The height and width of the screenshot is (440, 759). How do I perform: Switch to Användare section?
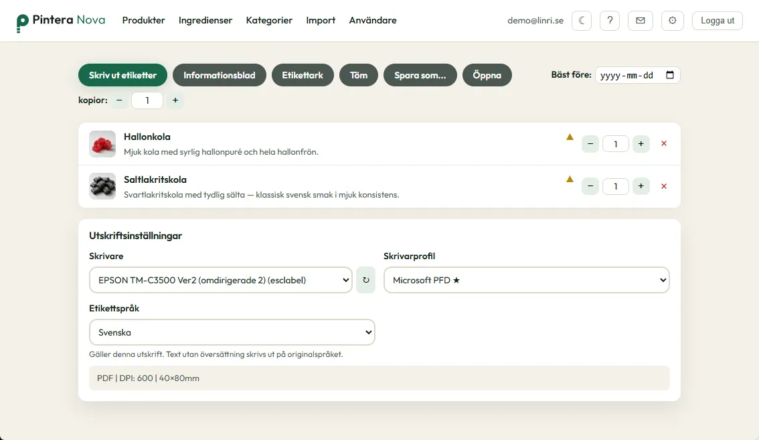[x=373, y=20]
